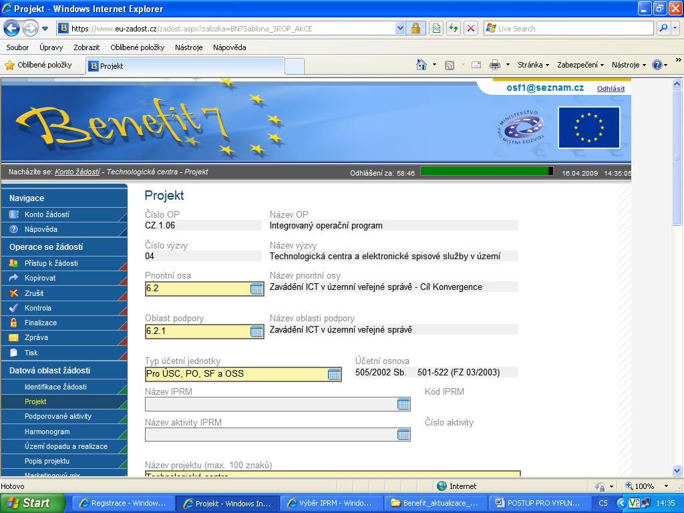Open Nápověda in the Navigace panel
The height and width of the screenshot is (513, 684).
point(64,230)
